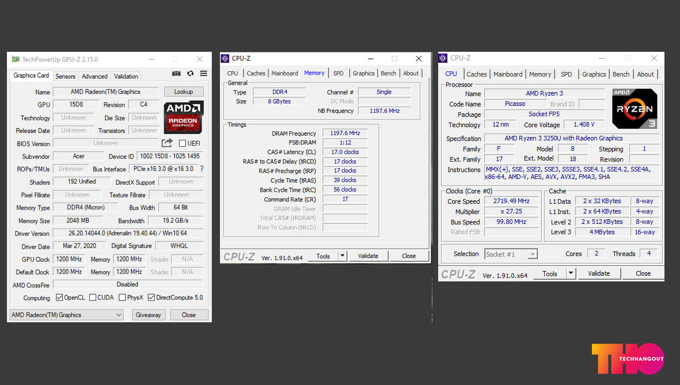Click the Core Speed value 2719.49 MHz
Viewport: 680px width, 385px height.
[x=511, y=201]
